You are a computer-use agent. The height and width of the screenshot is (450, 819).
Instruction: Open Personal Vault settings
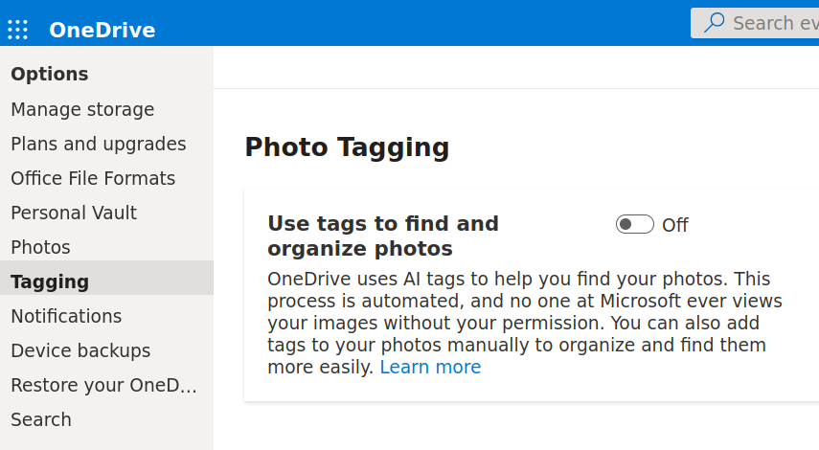[74, 213]
